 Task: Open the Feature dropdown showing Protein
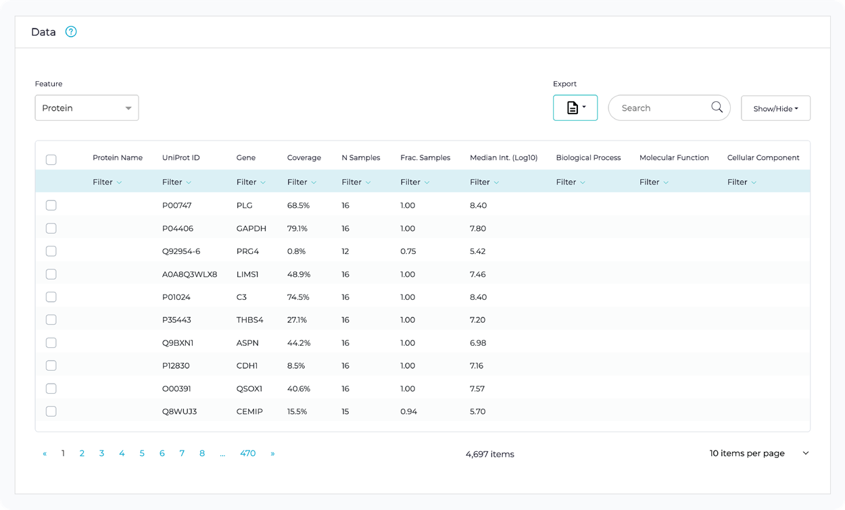[x=87, y=108]
